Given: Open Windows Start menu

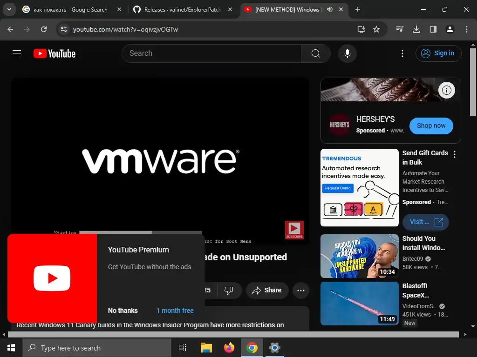Looking at the screenshot, I should point(11,348).
